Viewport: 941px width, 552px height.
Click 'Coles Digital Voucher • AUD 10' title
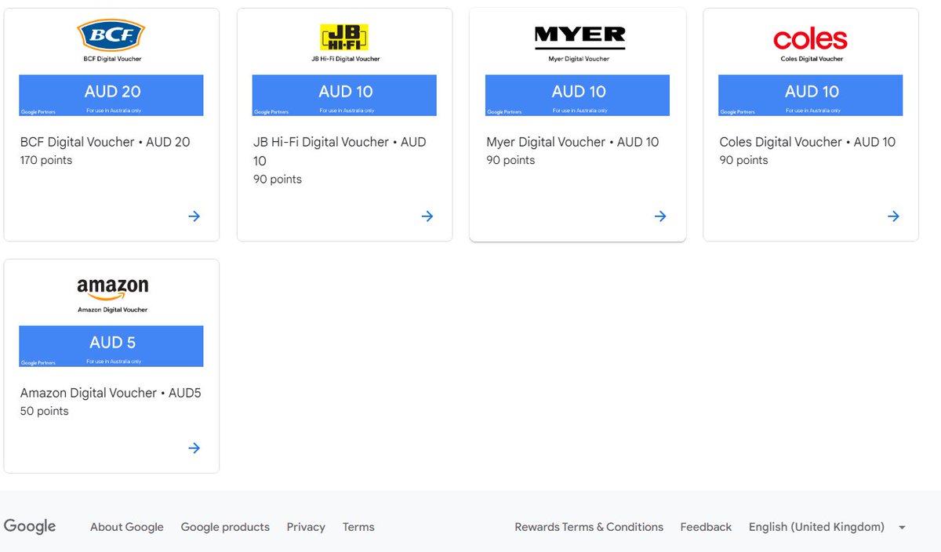click(807, 142)
